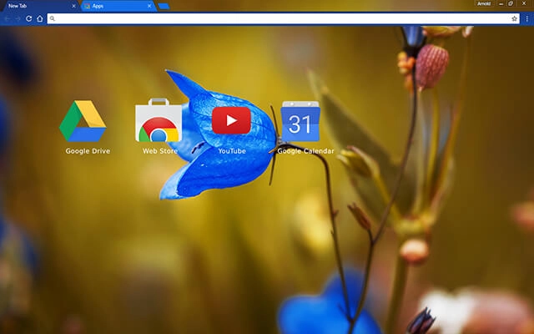Click the Web Store label text
Viewport: 534px width, 334px height.
click(160, 151)
